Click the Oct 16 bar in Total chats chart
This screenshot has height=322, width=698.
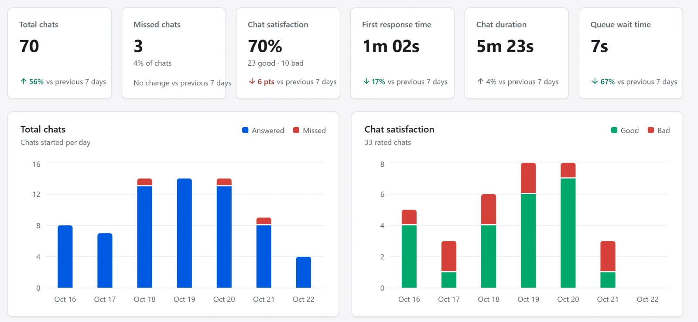[65, 256]
